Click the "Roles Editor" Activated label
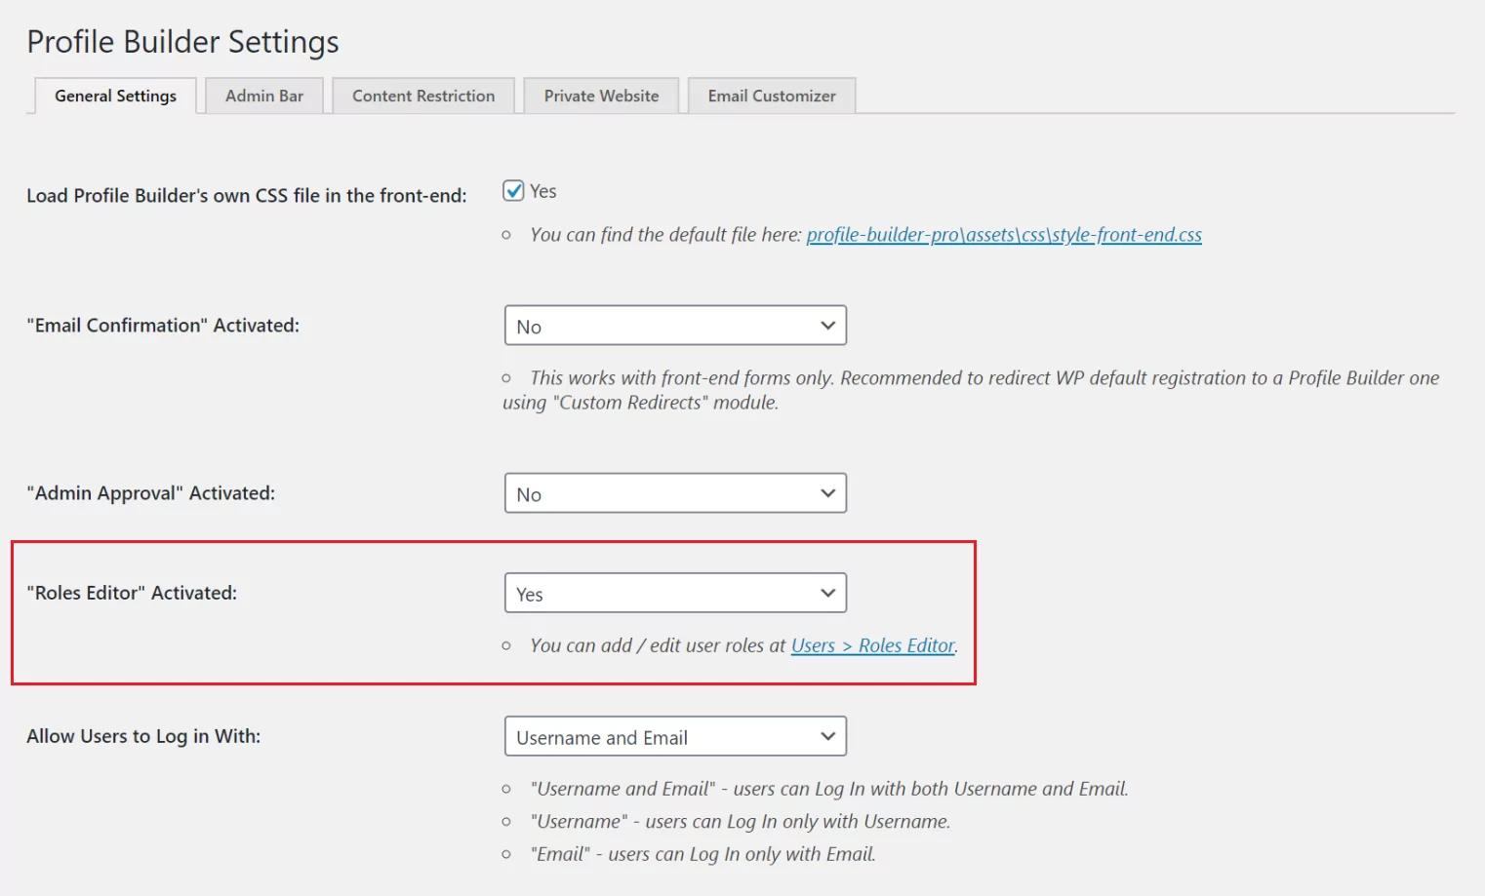1485x896 pixels. click(x=132, y=593)
